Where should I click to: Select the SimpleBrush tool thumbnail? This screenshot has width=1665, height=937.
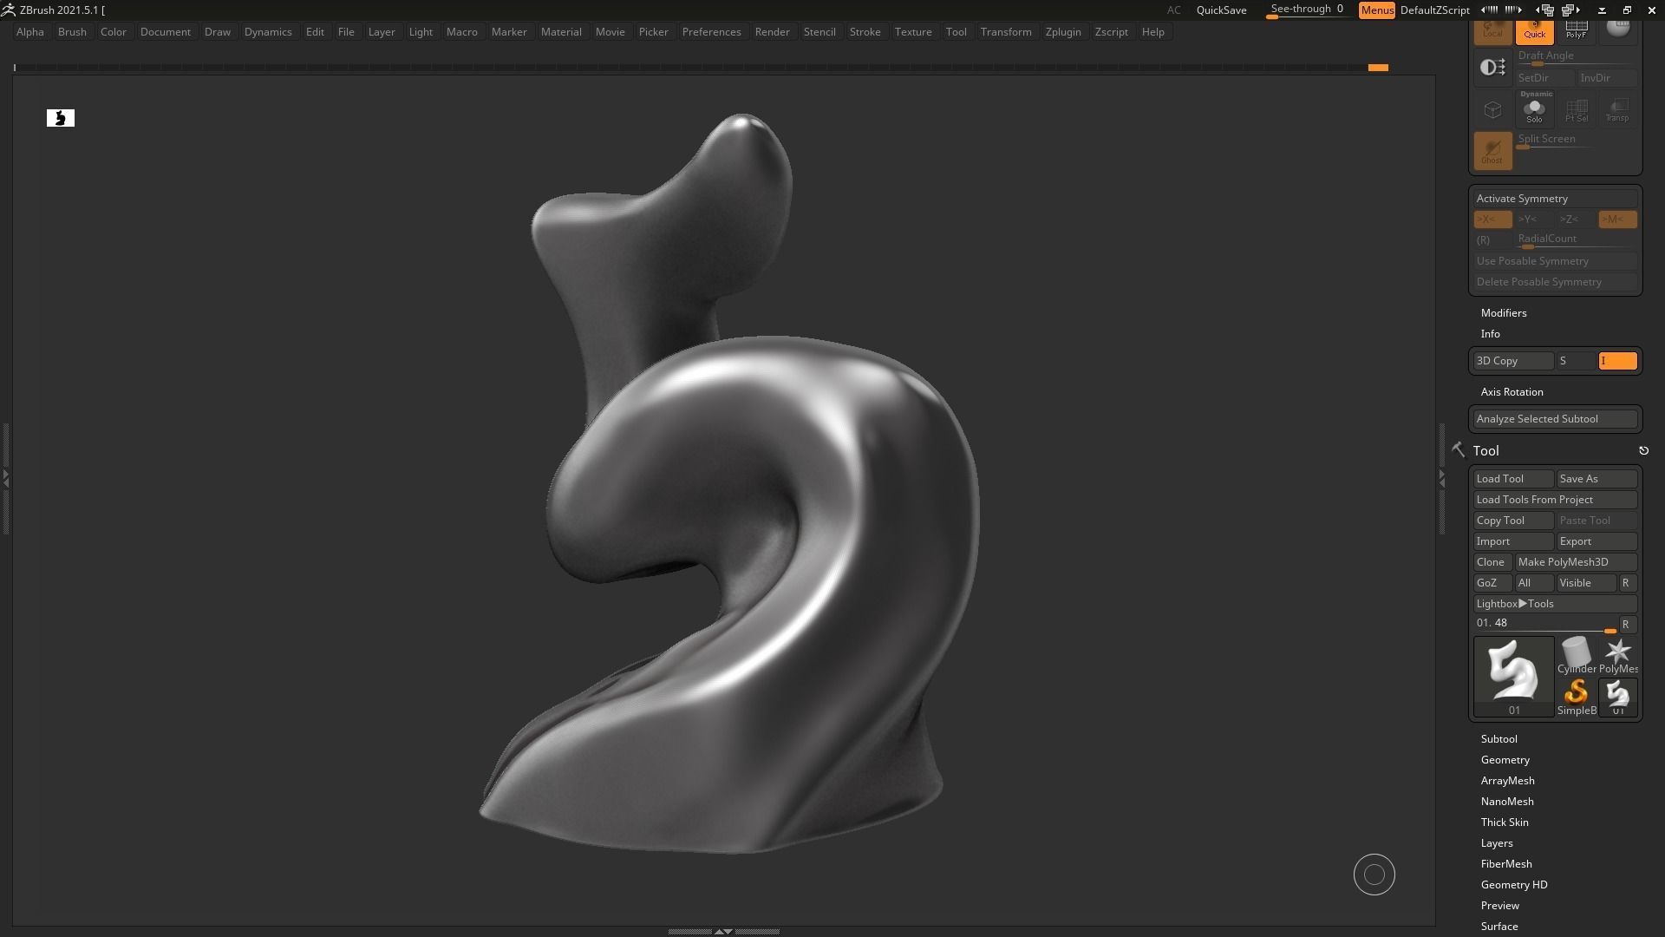point(1576,697)
